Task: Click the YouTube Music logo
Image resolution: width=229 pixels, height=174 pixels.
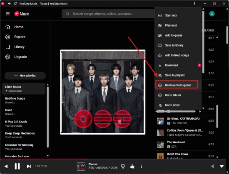Action: click(x=22, y=14)
